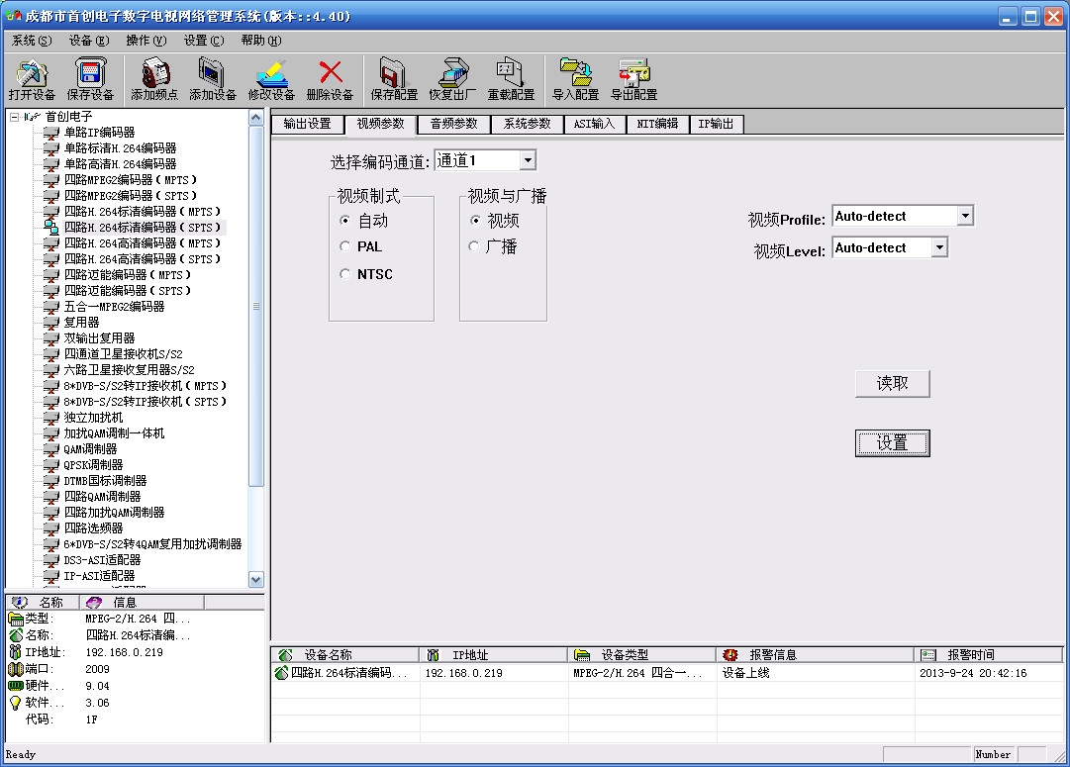Click connected device icon for 四路H.264标清编码器(SPTS)
The width and height of the screenshot is (1070, 767).
(51, 228)
